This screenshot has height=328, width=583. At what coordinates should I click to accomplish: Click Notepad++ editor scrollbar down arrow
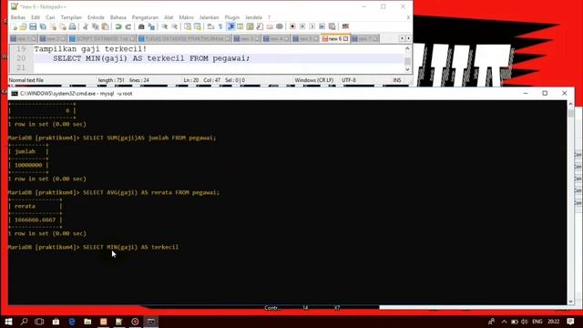(407, 69)
